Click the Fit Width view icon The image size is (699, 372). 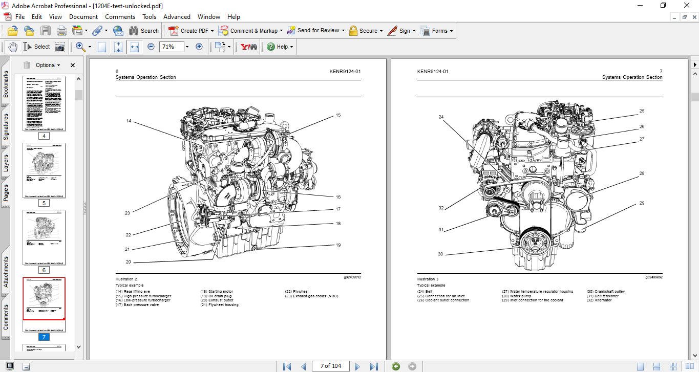(135, 47)
